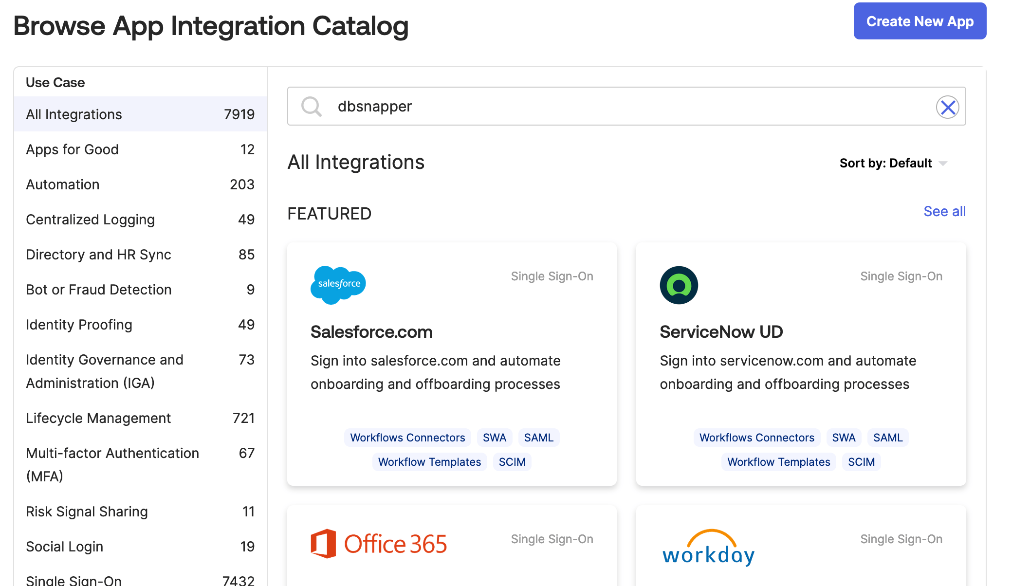Click the 7919 All Integrations count
The image size is (1030, 586).
pos(239,114)
